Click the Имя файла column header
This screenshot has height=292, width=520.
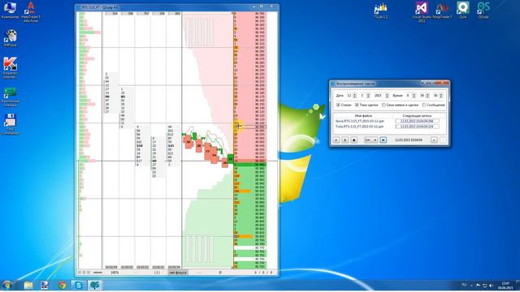[x=363, y=116]
